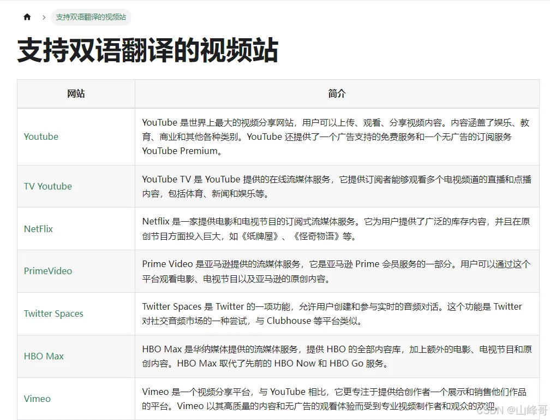The image size is (550, 420).
Task: Click the breadcrumb chevron separator
Action: pyautogui.click(x=44, y=17)
